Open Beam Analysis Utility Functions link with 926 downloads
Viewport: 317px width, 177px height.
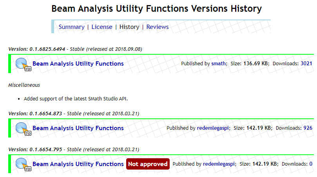tap(78, 128)
